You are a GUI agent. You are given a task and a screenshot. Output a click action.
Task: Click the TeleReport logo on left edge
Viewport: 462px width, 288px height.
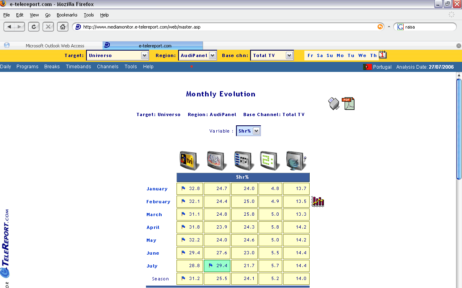coord(5,244)
